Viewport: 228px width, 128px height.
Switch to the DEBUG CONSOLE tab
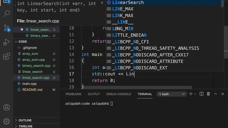point(119,94)
